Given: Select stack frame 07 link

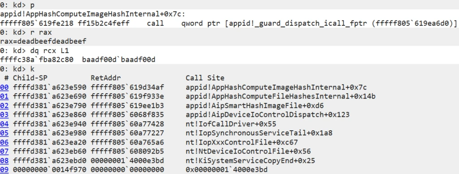Looking at the screenshot, I should point(4,152).
